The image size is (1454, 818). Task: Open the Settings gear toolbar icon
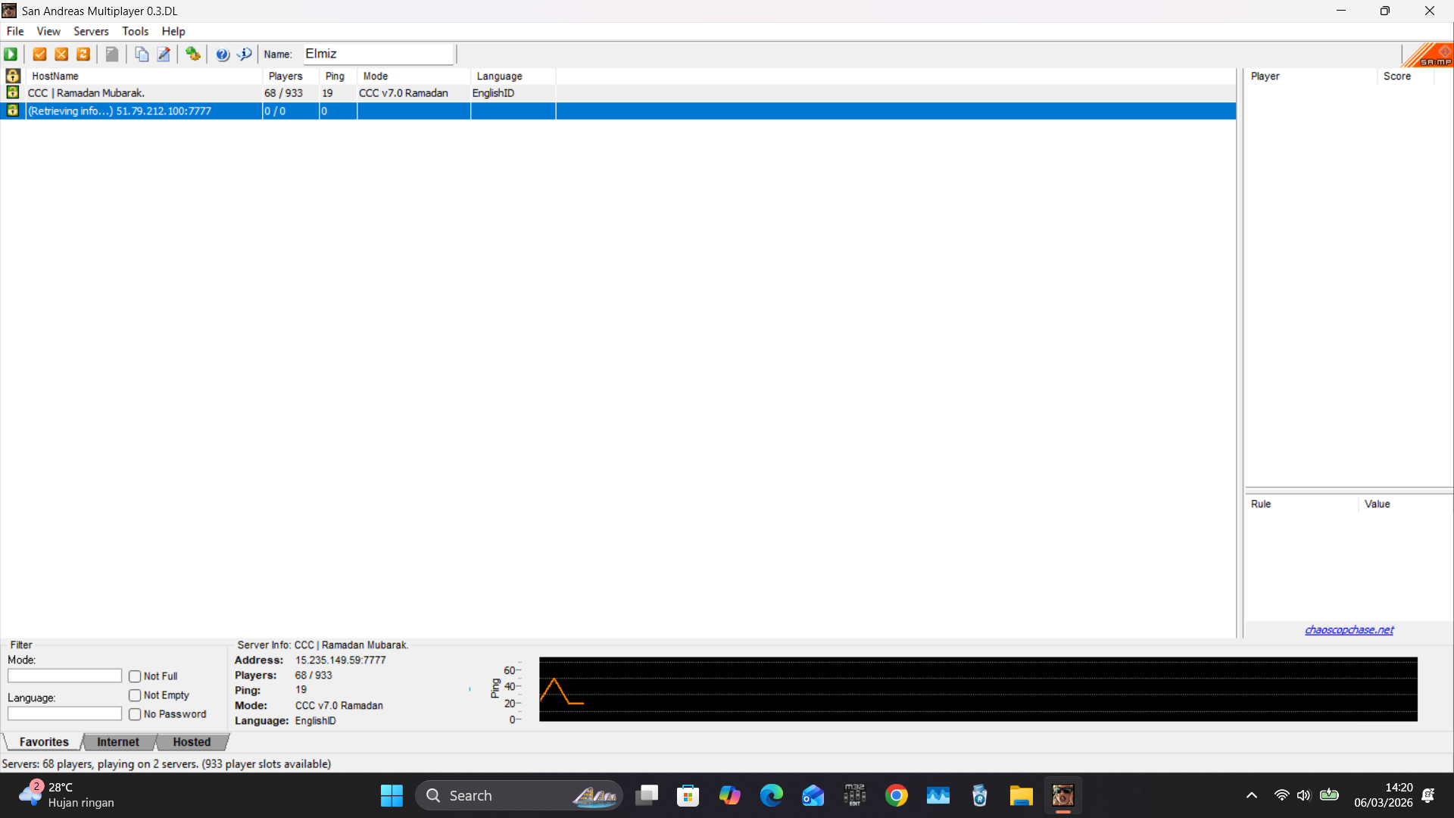point(193,54)
